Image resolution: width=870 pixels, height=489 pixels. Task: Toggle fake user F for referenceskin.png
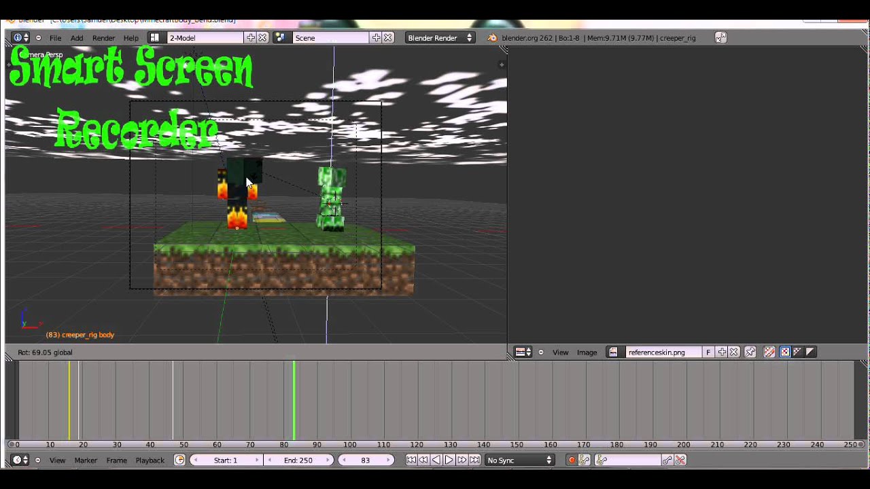(708, 352)
